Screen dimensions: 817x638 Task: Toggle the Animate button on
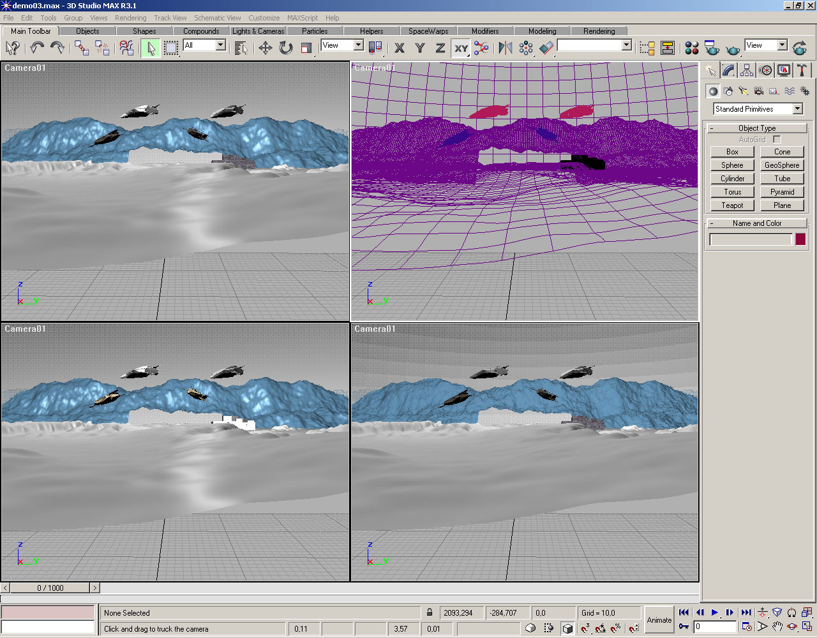pos(659,619)
